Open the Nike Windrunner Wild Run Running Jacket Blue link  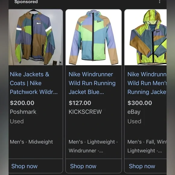click(x=92, y=83)
